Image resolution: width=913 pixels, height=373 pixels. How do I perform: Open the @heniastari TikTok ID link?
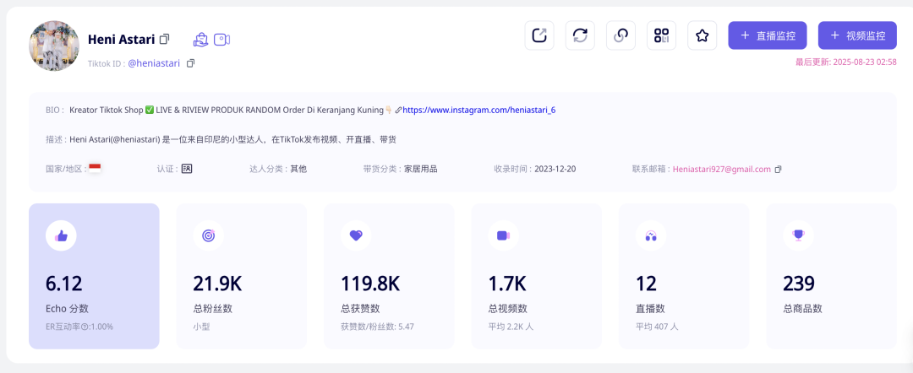pos(156,63)
